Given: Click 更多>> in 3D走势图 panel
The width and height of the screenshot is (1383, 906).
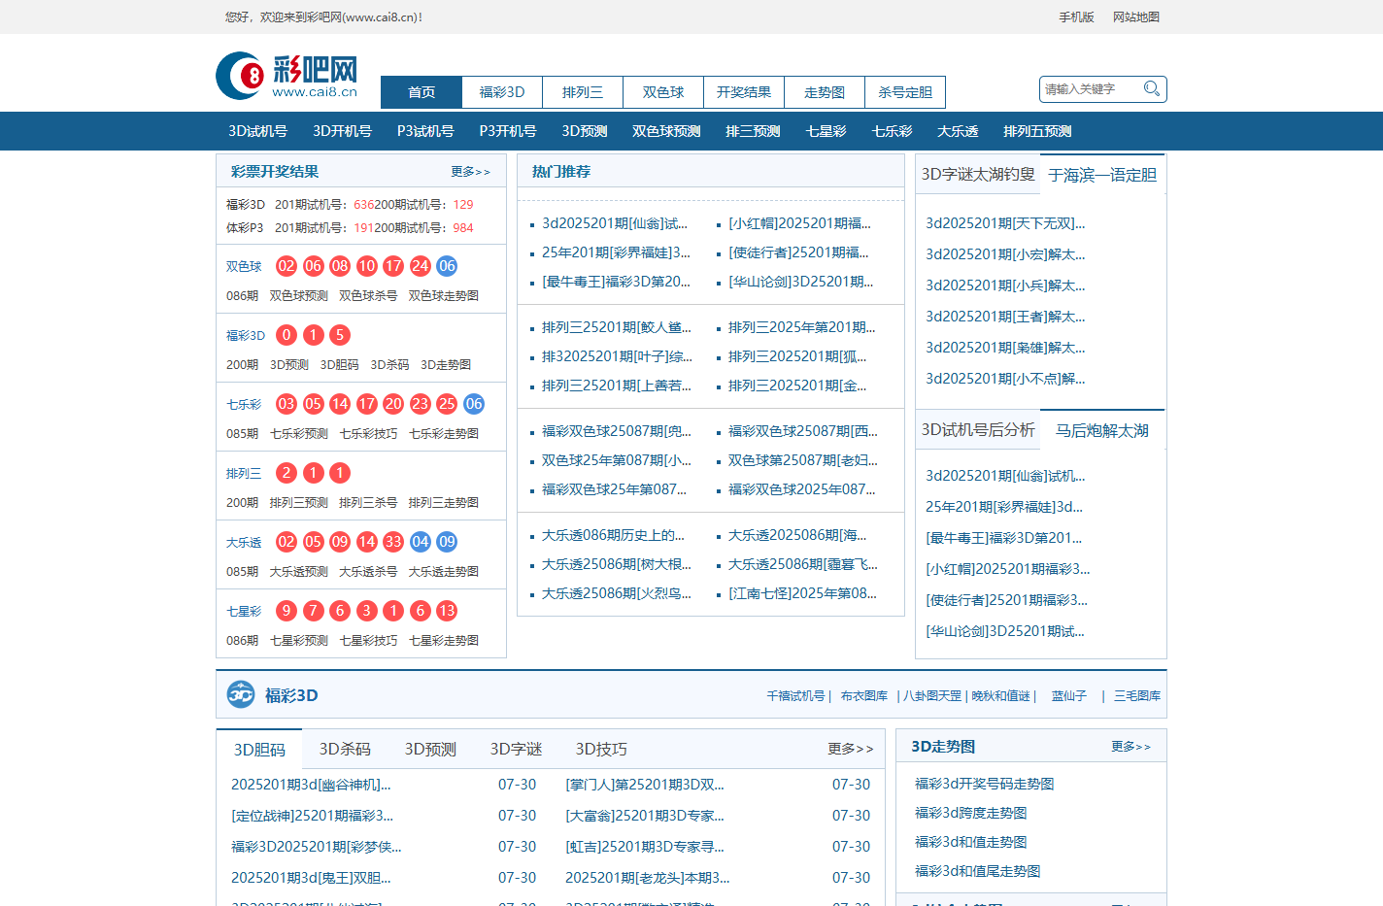Looking at the screenshot, I should (x=1130, y=747).
